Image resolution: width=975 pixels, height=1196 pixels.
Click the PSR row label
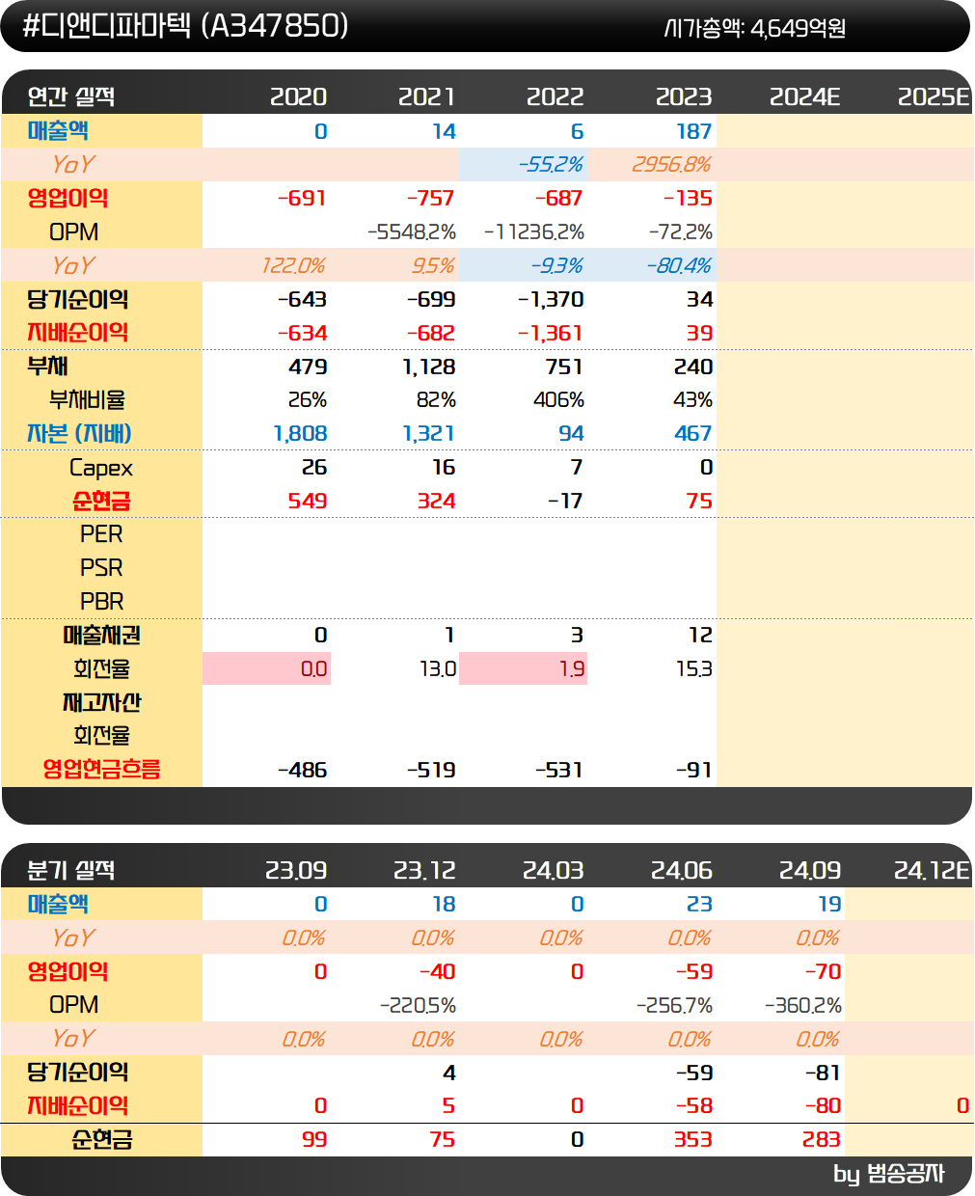point(101,568)
